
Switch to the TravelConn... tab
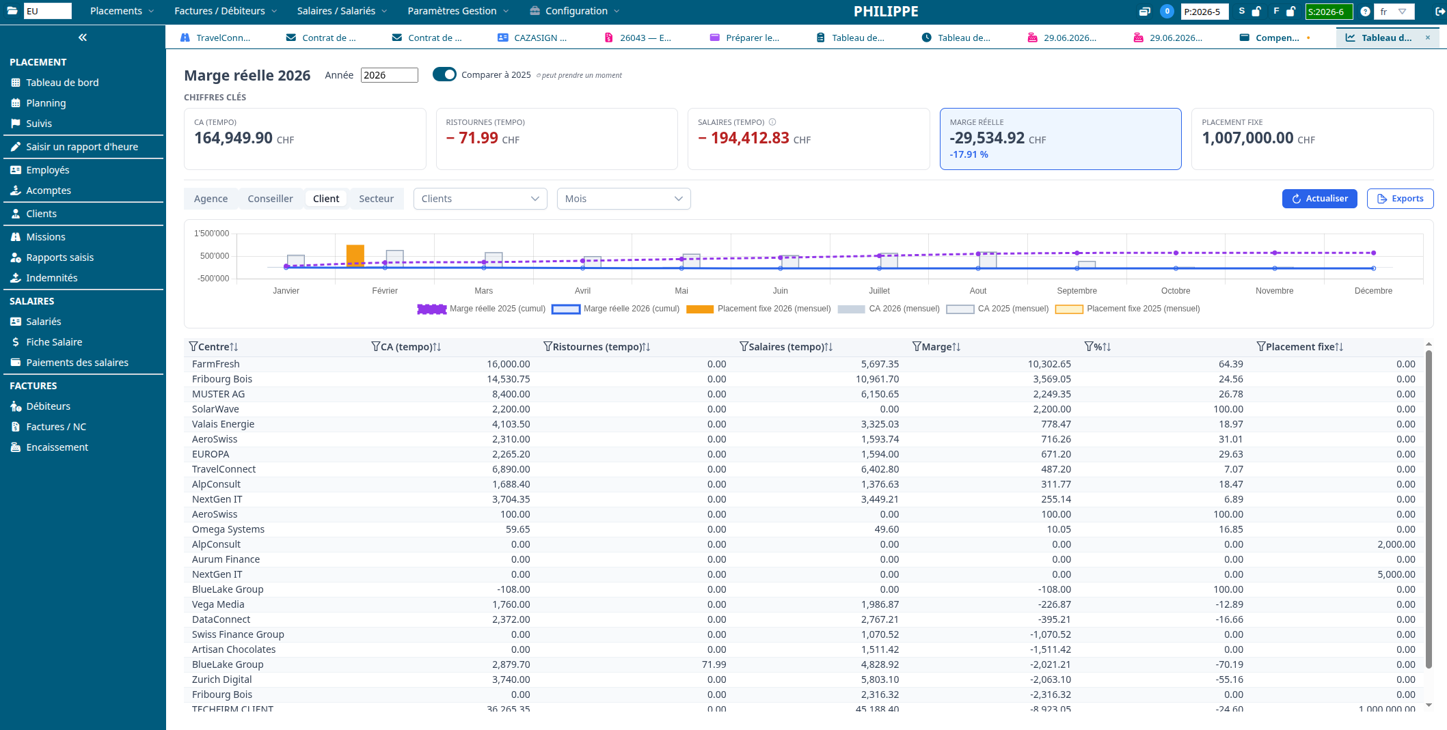216,38
